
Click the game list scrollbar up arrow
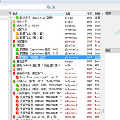(102, 13)
